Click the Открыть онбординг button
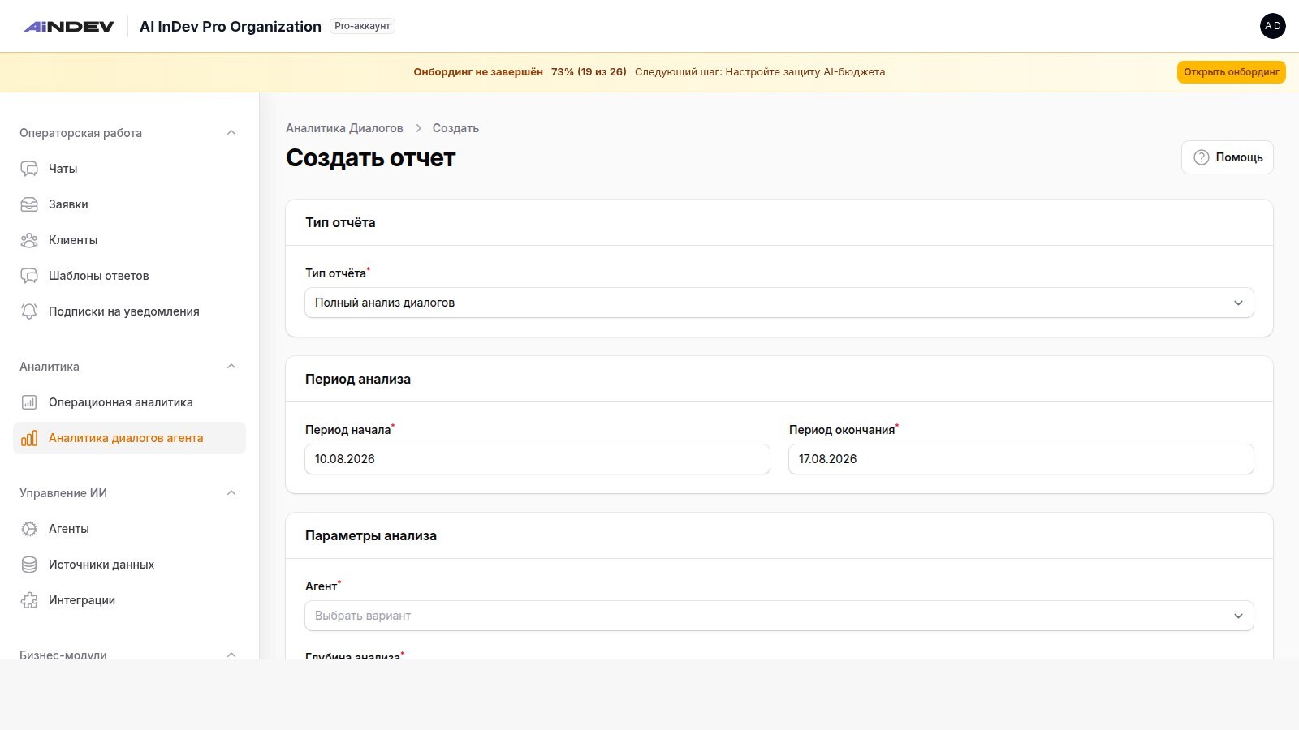 click(1232, 72)
